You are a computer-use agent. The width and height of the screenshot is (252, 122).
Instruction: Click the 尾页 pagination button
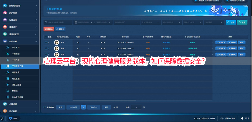pos(106,107)
